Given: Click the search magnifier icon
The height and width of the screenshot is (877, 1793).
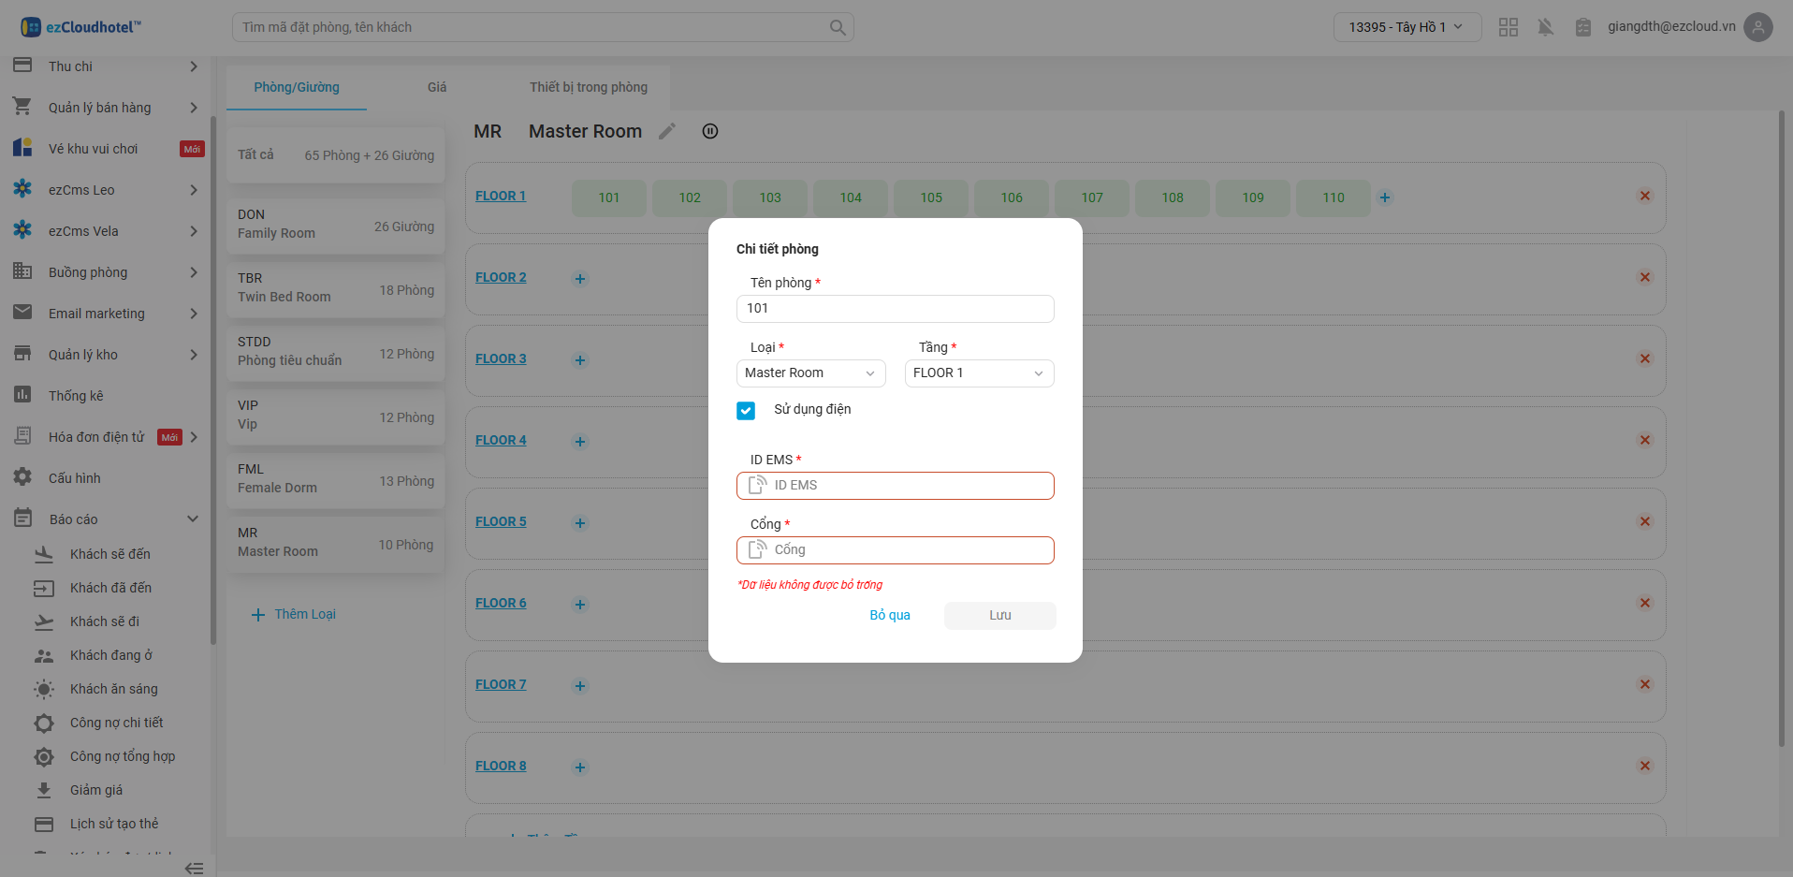Looking at the screenshot, I should point(838,28).
